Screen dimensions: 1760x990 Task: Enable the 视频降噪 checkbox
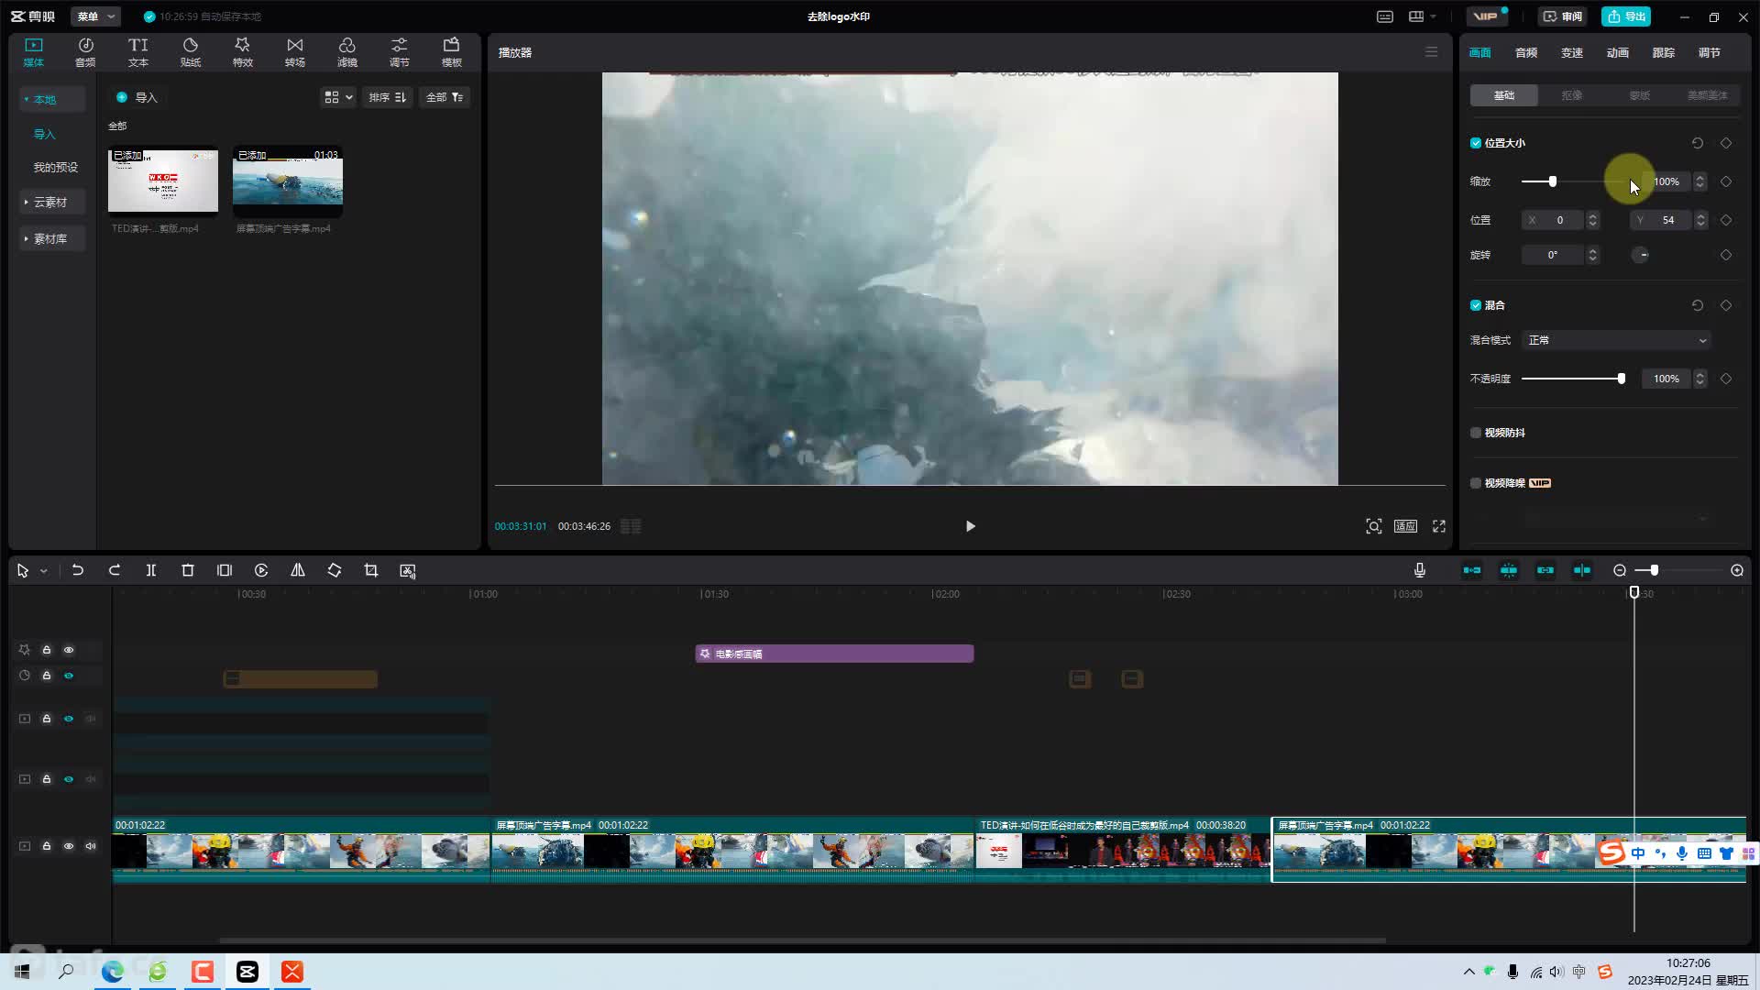(x=1476, y=483)
